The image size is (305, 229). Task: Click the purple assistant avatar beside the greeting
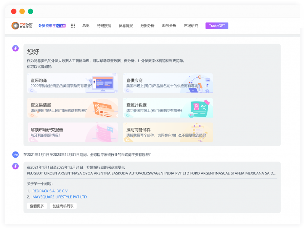click(x=15, y=48)
